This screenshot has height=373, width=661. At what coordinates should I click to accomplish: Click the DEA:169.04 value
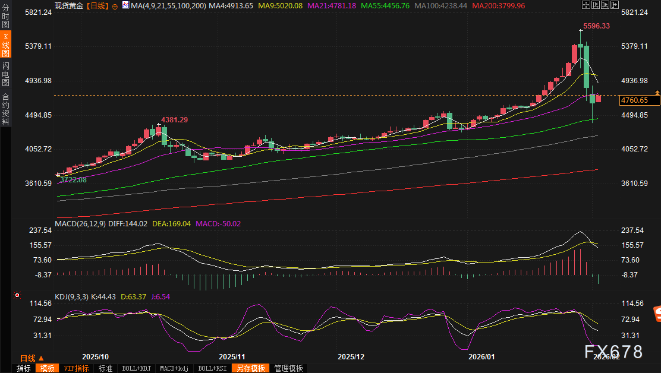point(172,223)
